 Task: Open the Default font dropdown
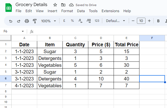point(115,21)
